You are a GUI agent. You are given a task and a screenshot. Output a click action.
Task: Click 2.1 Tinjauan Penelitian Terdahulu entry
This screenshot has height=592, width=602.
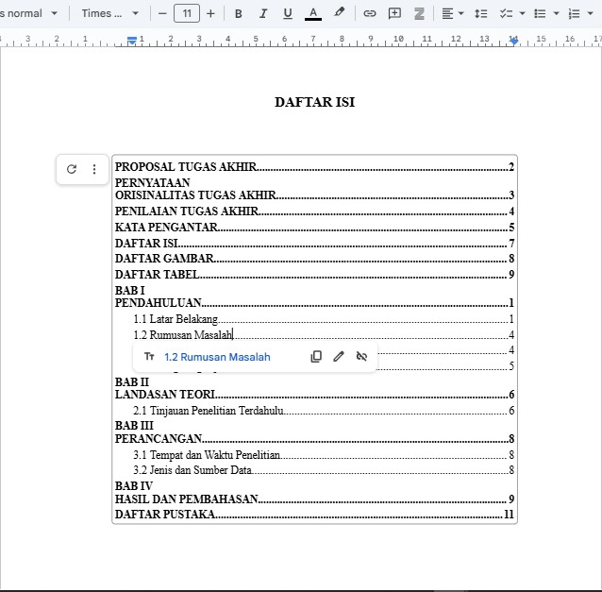[324, 411]
